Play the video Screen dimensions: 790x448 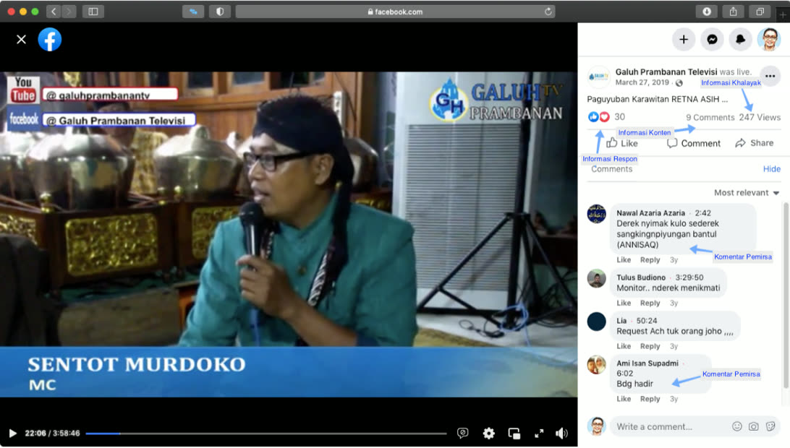(x=12, y=434)
